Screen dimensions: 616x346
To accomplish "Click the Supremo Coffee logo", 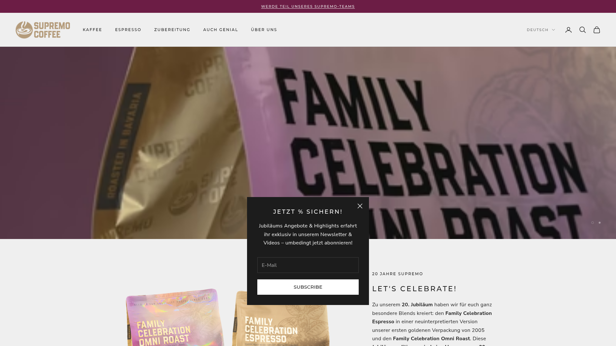I will 43,30.
